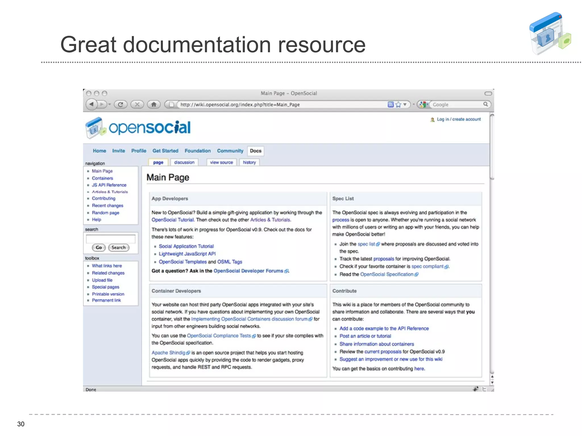The height and width of the screenshot is (436, 582).
Task: Open the back/forward history dropdown arrow
Action: pyautogui.click(x=109, y=104)
